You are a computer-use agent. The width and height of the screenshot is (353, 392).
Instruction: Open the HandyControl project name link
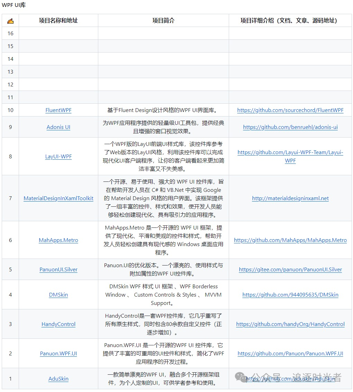pyautogui.click(x=58, y=324)
